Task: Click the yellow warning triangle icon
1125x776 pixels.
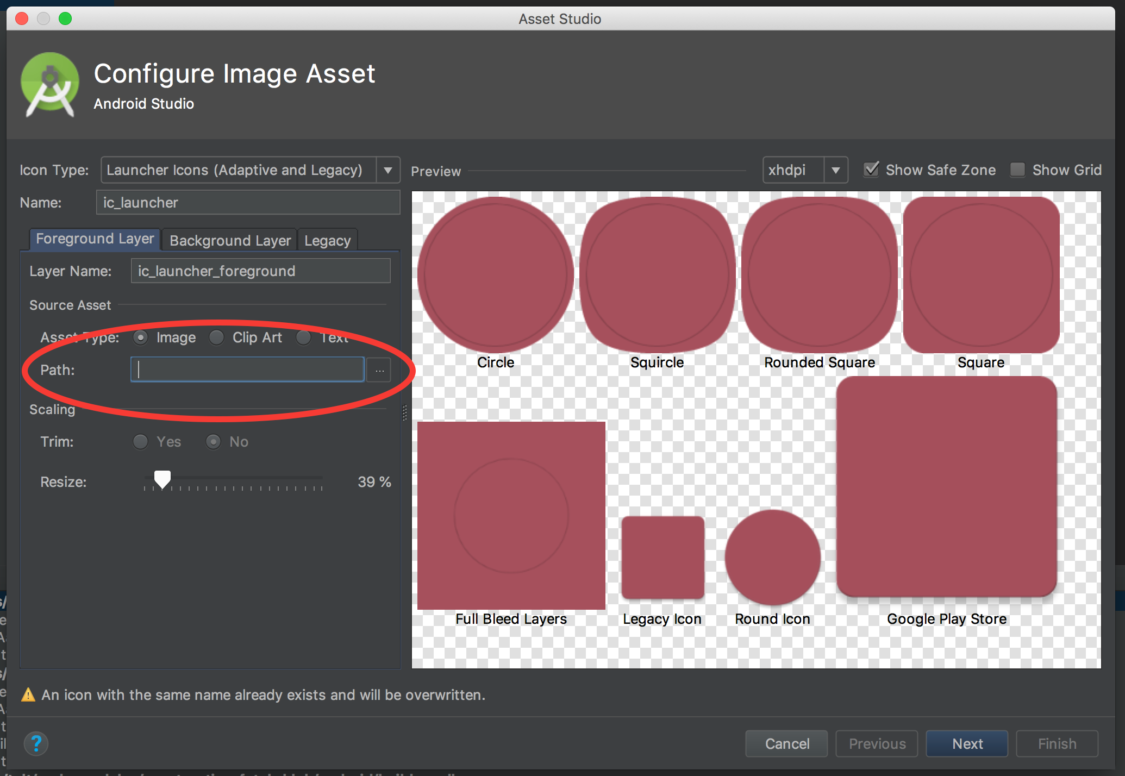Action: click(x=28, y=695)
